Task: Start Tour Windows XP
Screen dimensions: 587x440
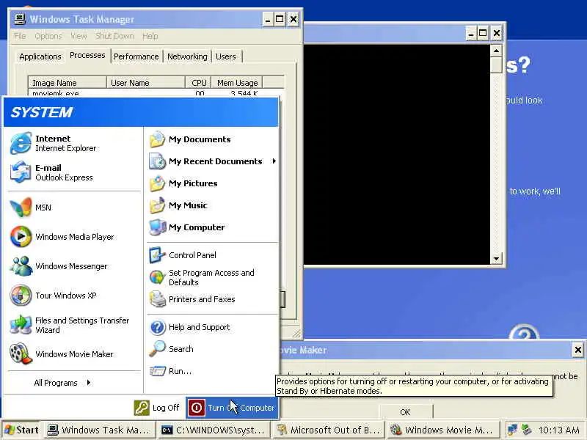Action: [x=53, y=296]
